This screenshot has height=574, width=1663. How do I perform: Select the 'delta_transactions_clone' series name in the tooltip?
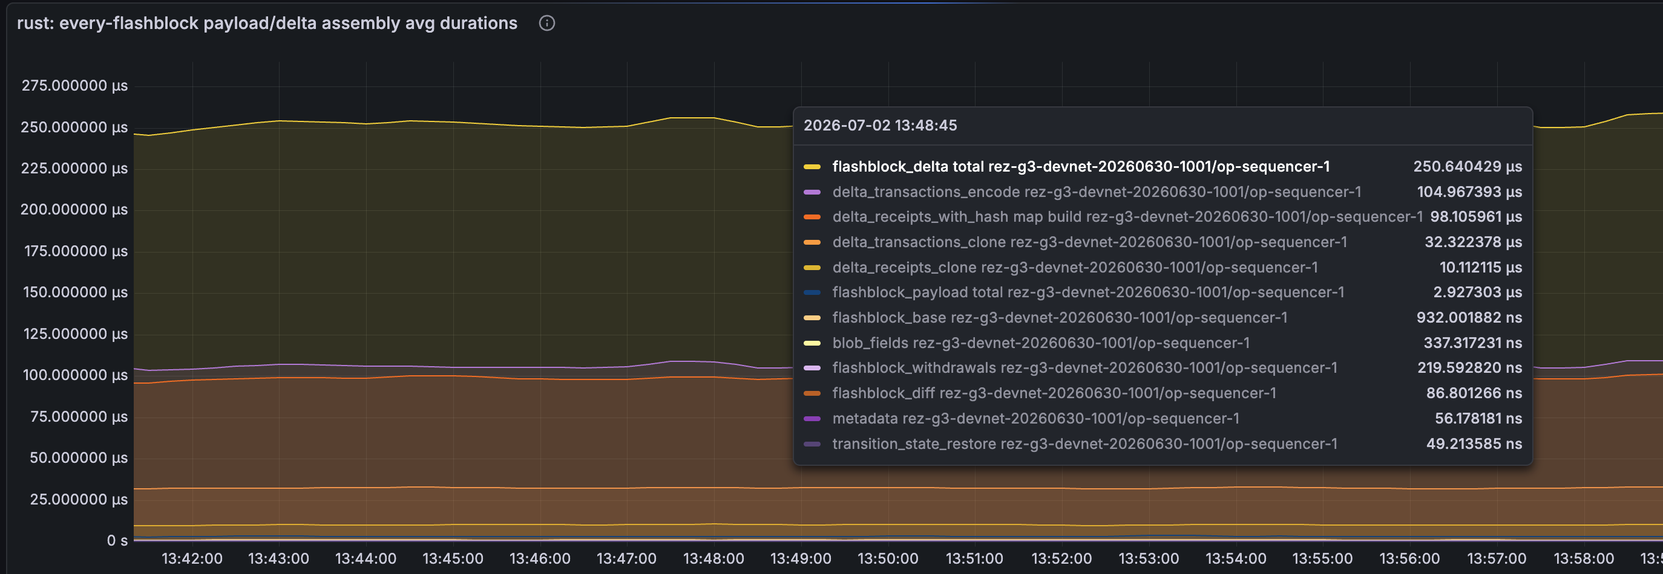point(1090,242)
